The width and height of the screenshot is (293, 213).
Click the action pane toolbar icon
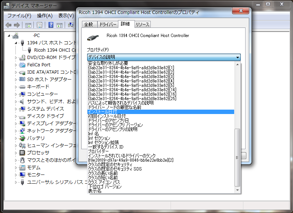(x=60, y=25)
